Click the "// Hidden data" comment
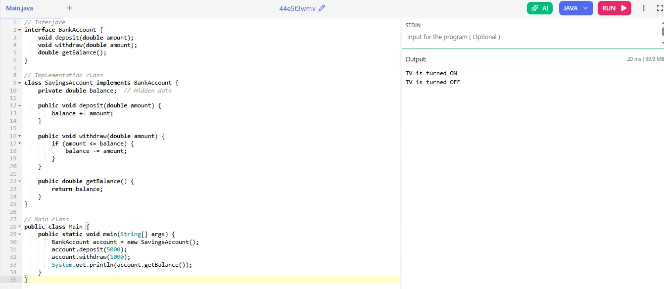The height and width of the screenshot is (289, 664). coord(147,91)
